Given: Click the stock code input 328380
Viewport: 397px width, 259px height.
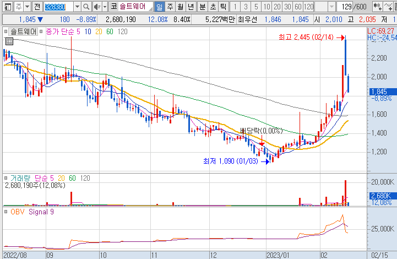Looking at the screenshot, I should (x=58, y=7).
